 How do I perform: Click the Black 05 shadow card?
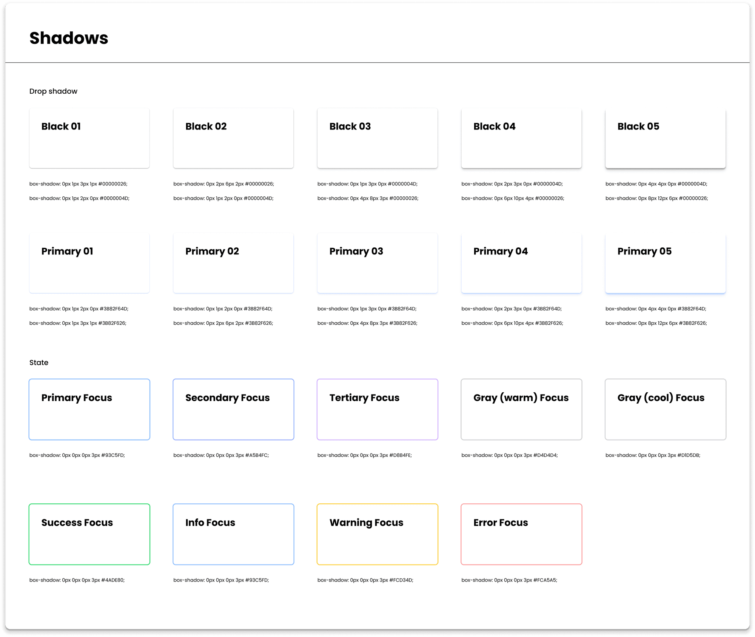[665, 138]
